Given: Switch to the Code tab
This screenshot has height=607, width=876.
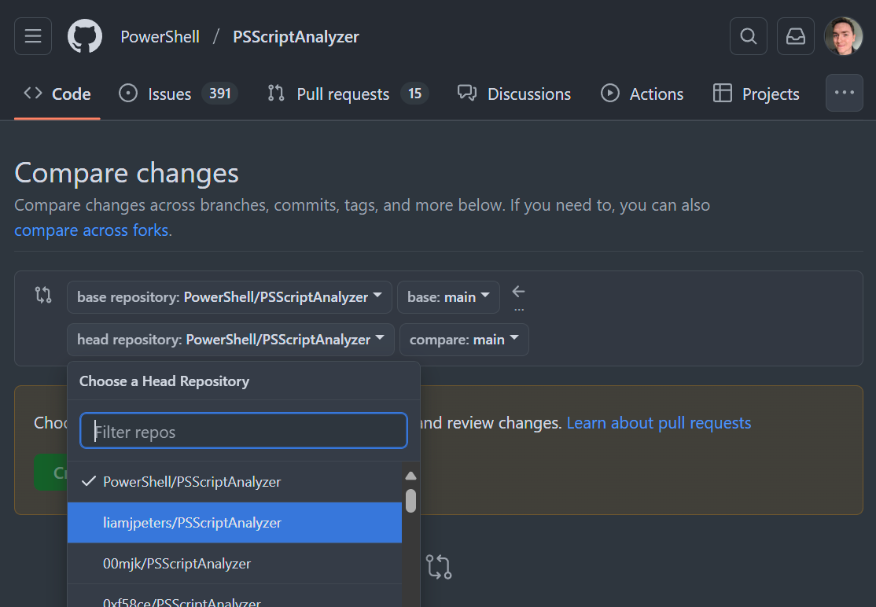Looking at the screenshot, I should pyautogui.click(x=57, y=94).
